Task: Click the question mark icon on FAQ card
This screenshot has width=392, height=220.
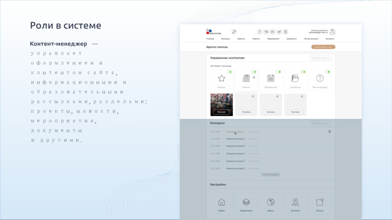Action: point(320,78)
